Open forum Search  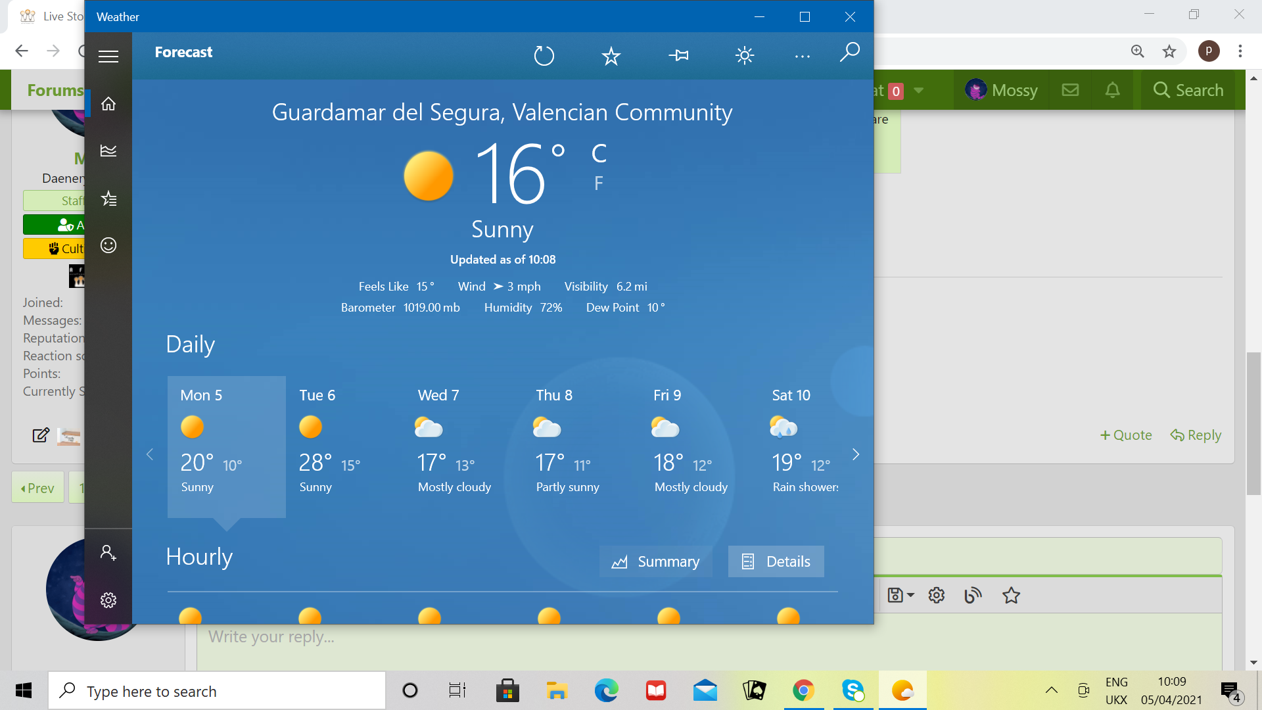(1188, 90)
